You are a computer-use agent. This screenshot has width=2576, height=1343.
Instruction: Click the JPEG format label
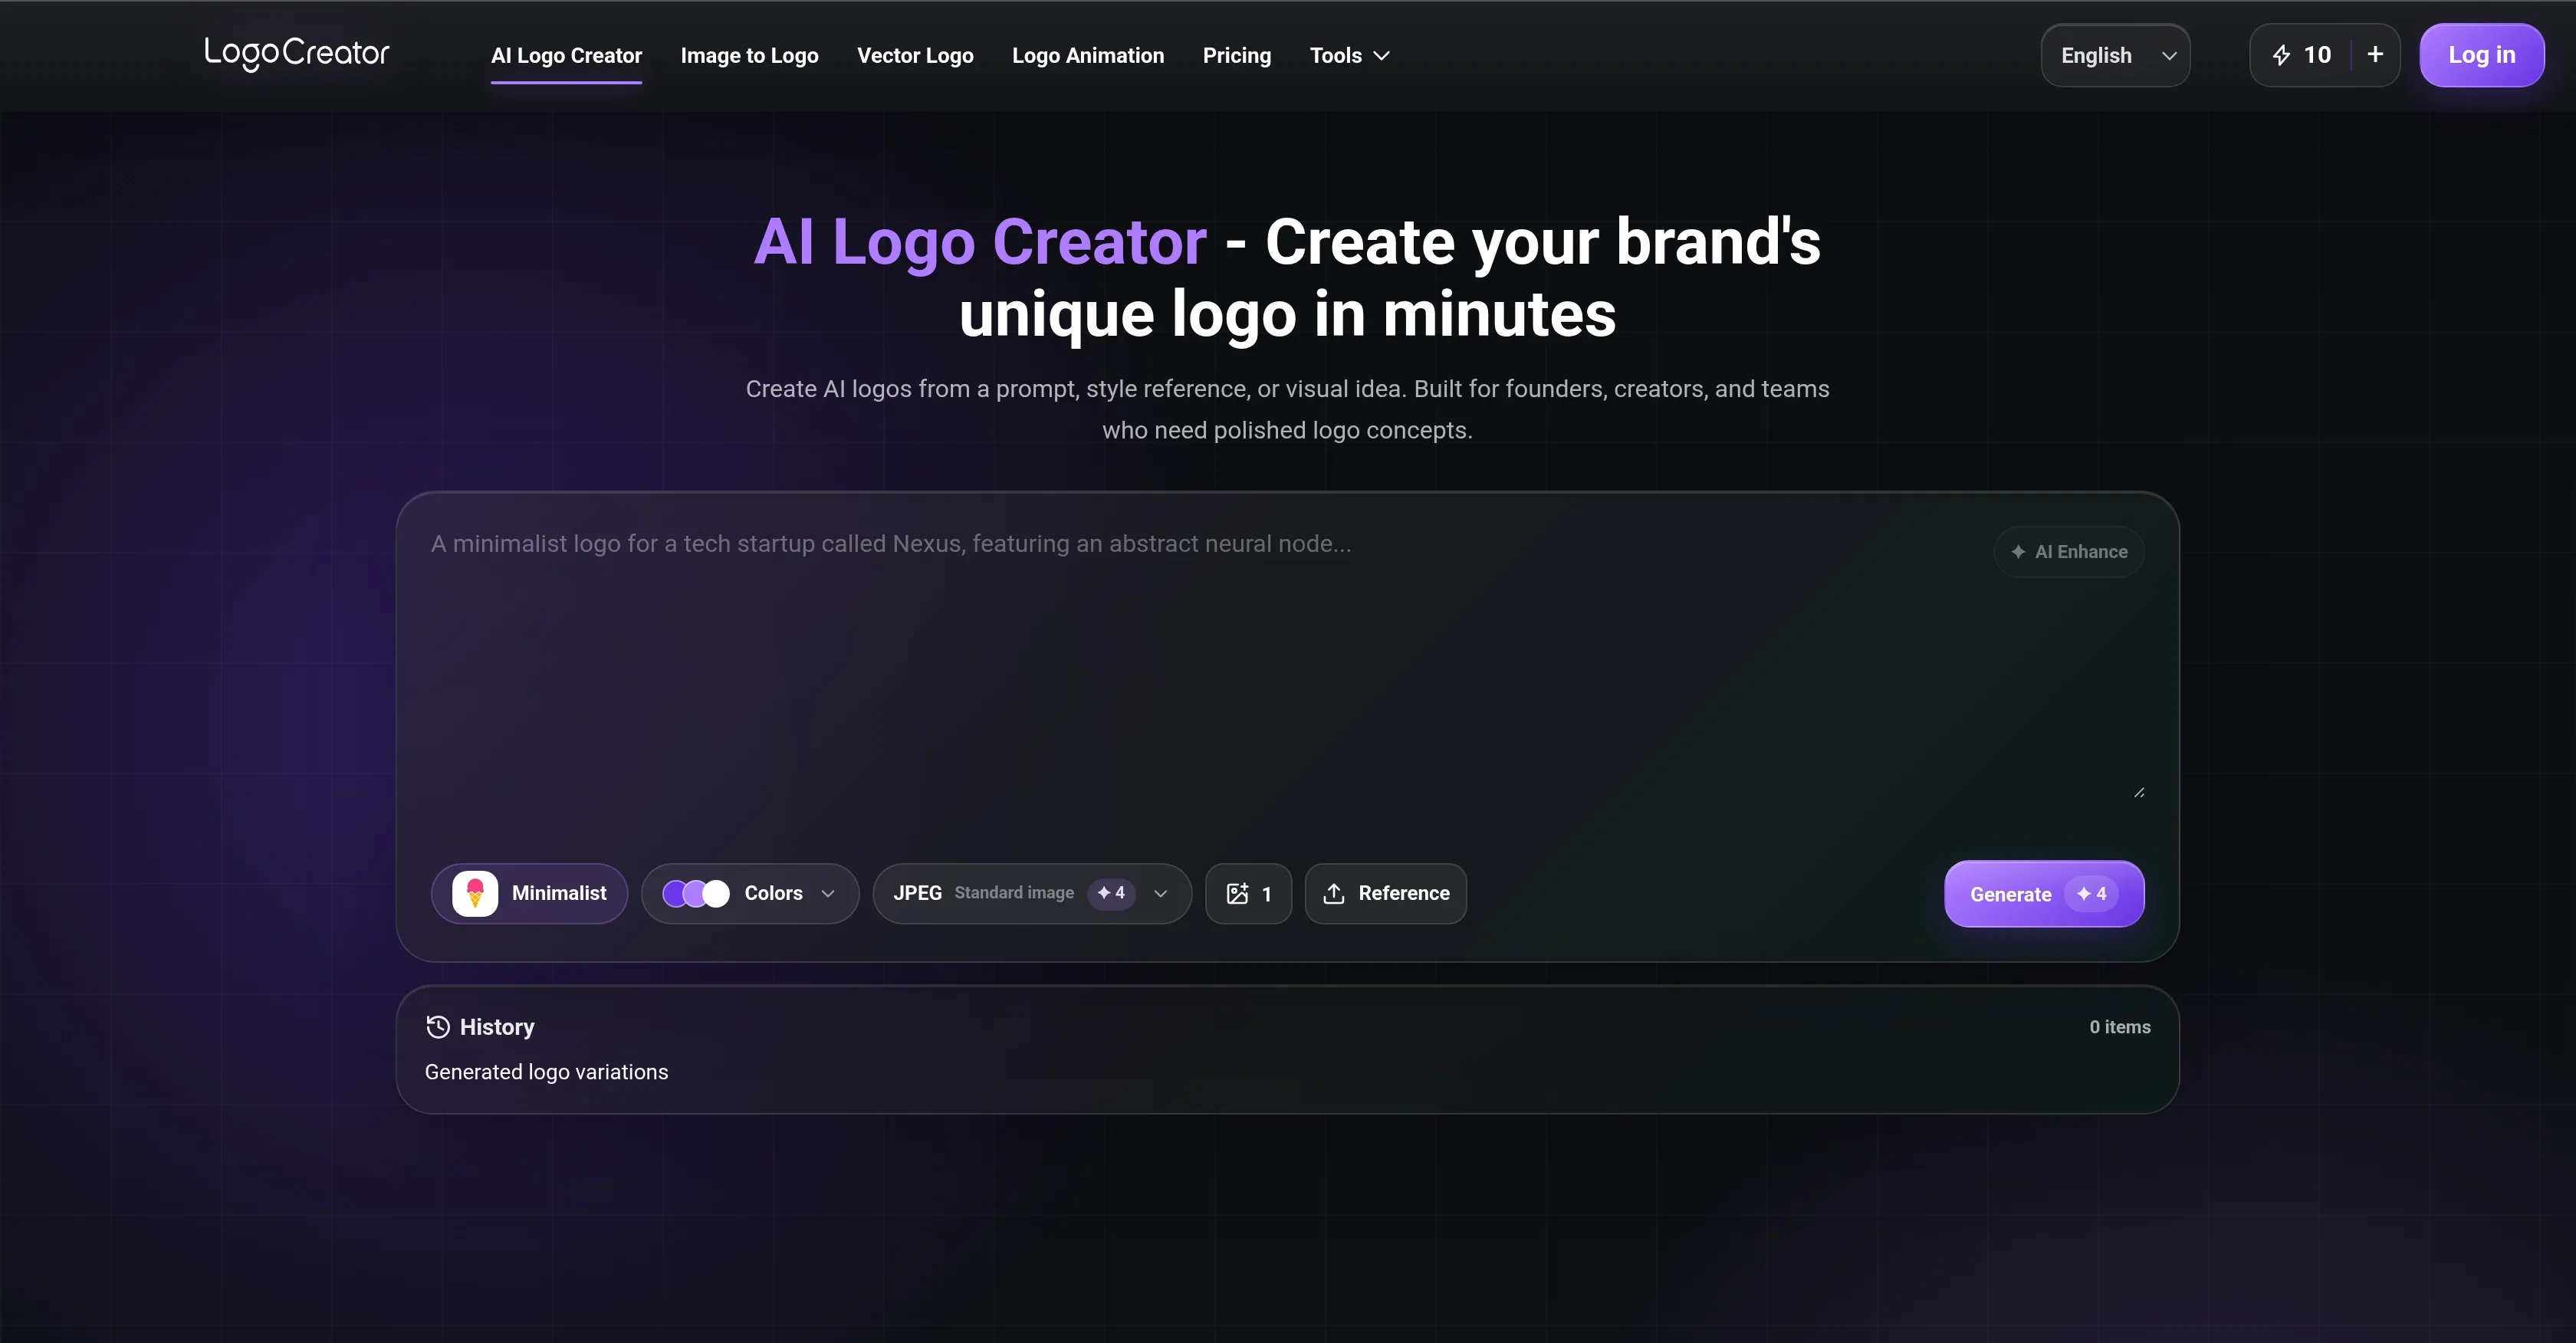point(917,893)
